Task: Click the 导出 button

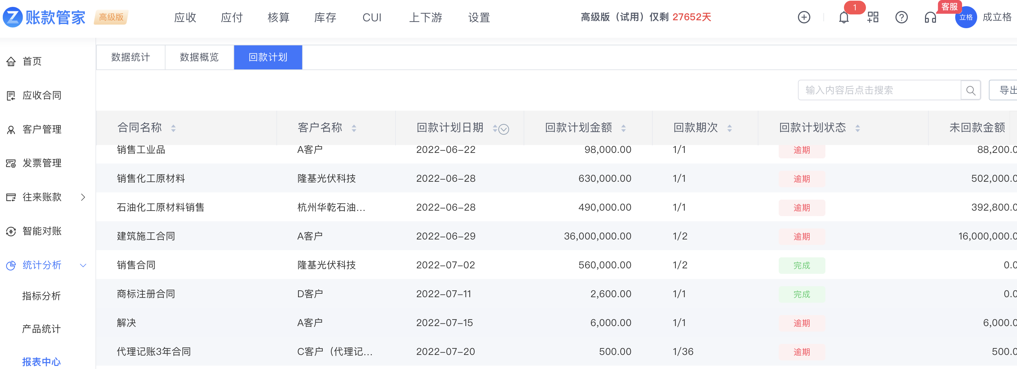Action: click(1006, 90)
